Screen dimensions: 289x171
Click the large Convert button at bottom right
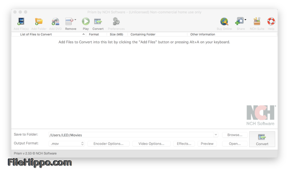click(x=262, y=139)
